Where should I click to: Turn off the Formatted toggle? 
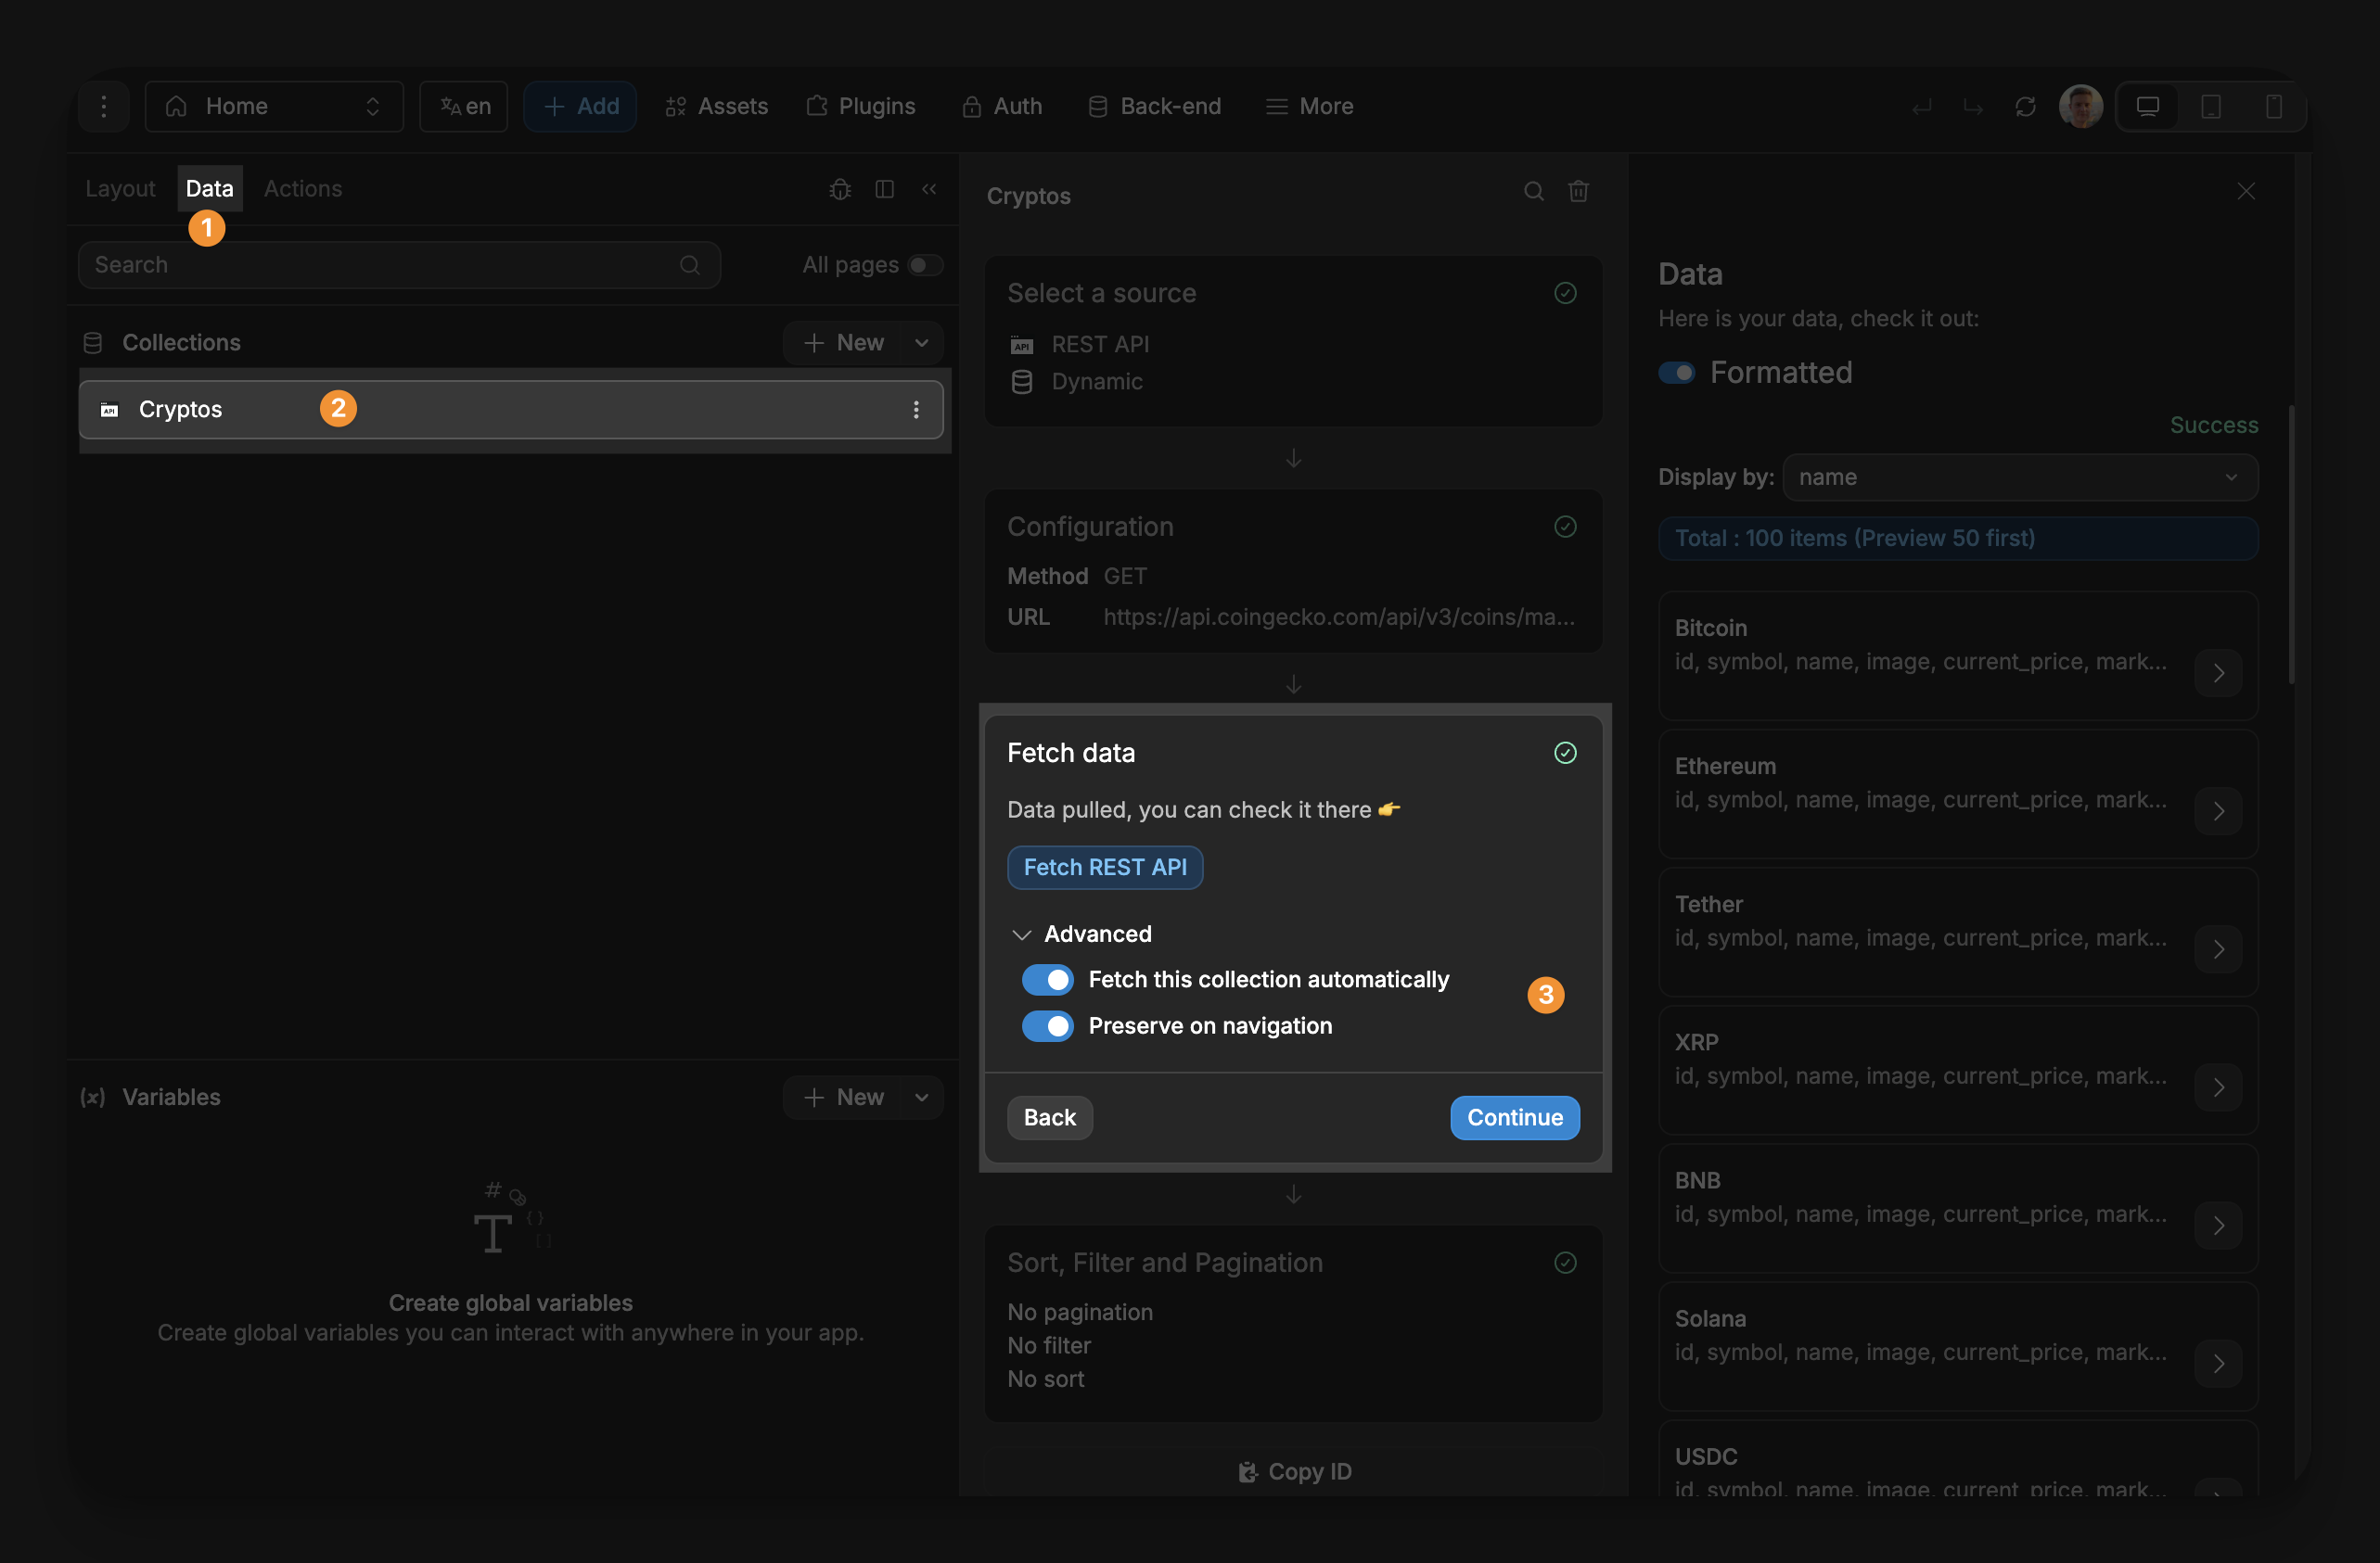point(1676,372)
